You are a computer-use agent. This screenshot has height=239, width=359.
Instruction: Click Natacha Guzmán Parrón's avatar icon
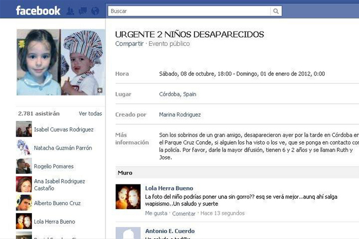coord(24,147)
